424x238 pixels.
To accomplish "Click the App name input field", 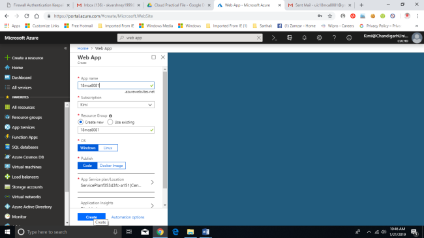I will point(115,85).
